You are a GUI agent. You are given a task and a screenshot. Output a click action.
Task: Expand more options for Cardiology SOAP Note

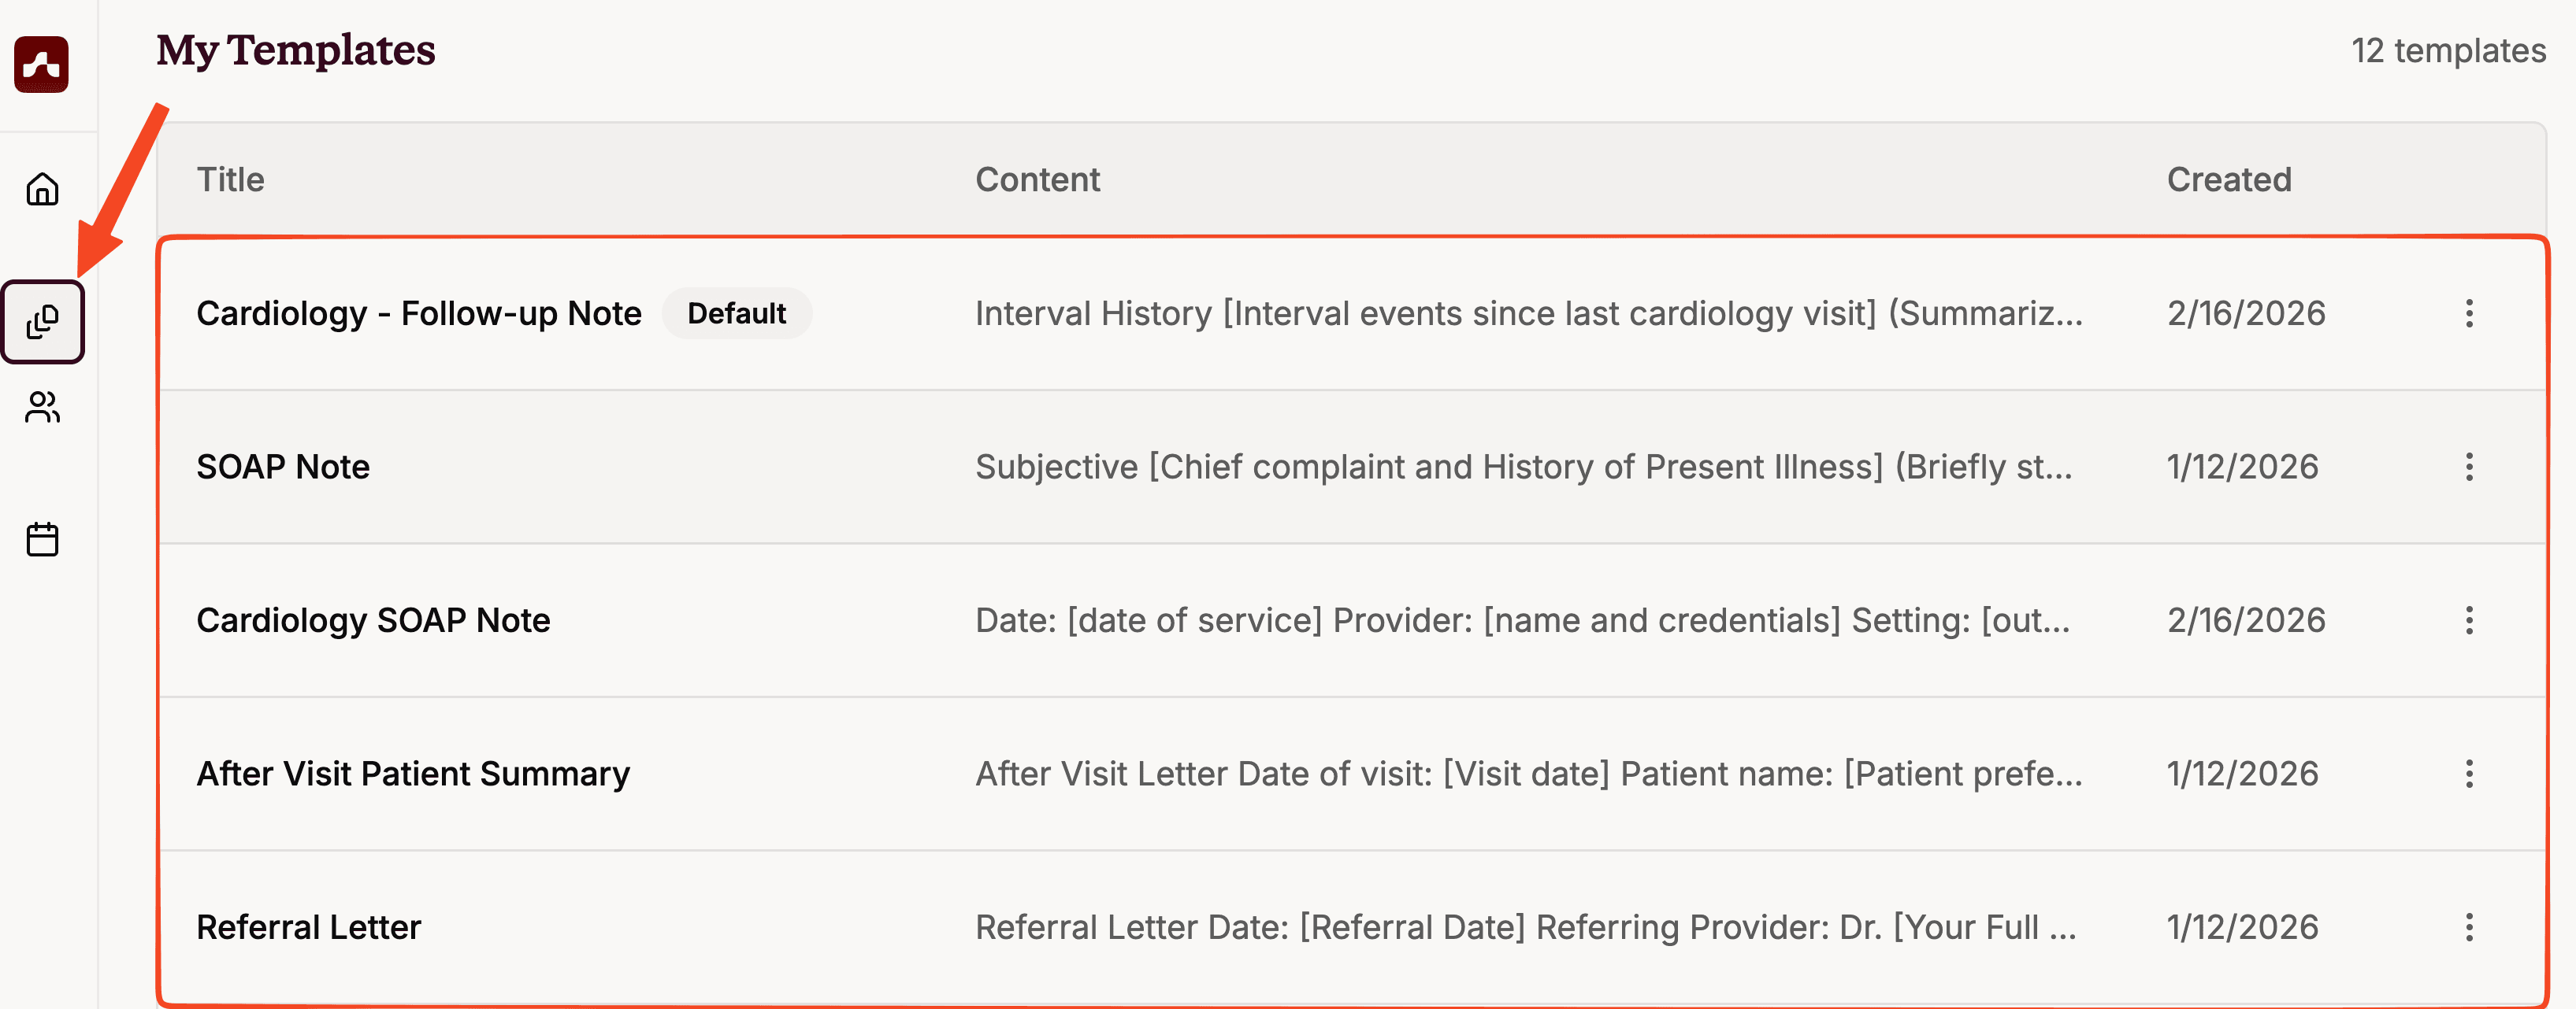pos(2468,620)
